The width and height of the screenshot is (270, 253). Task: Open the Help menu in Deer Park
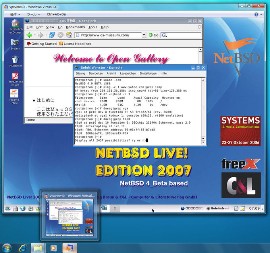[x=105, y=27]
